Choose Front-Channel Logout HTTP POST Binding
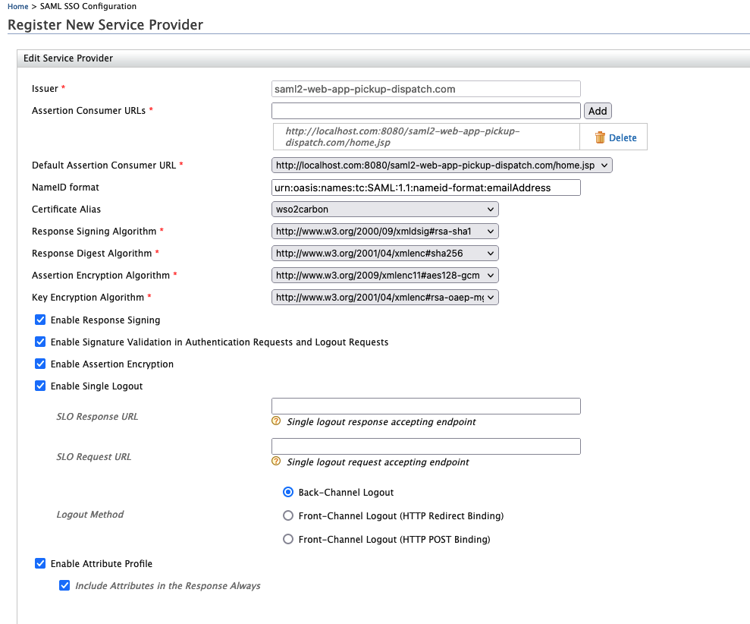Screen dimensions: 750x624 click(x=288, y=540)
